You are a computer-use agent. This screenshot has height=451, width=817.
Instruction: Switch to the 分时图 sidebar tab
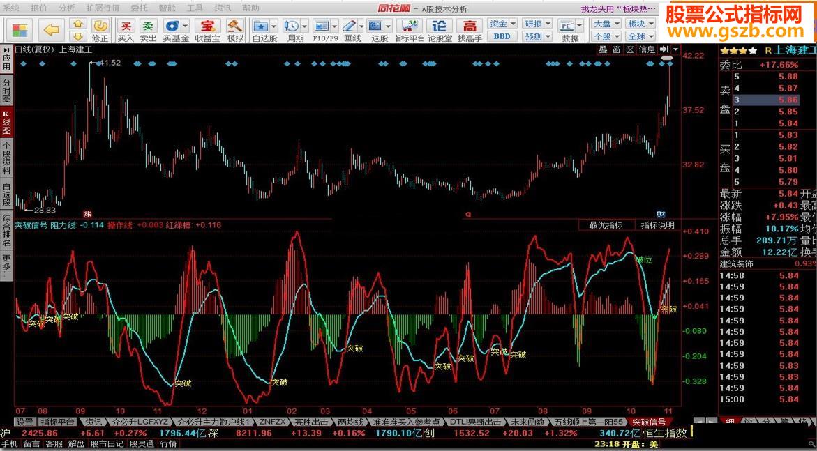6,91
